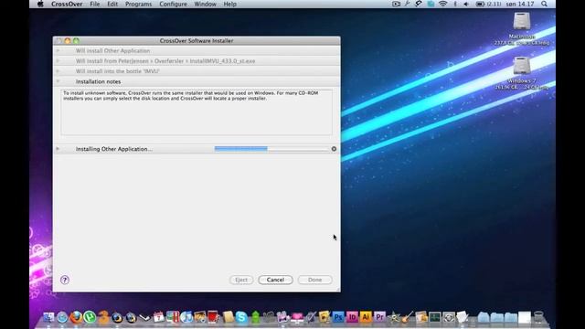Open InDesign from the Dock

[x=352, y=317]
